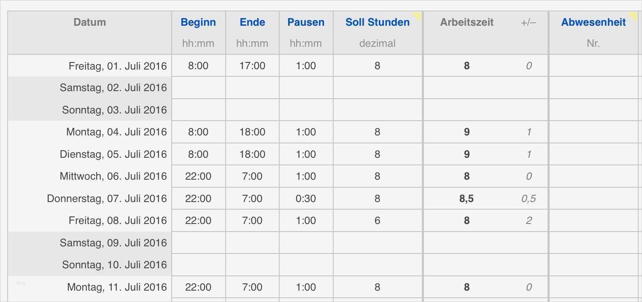Edit Ende time for Montag, 11. Juli
This screenshot has width=642, height=302.
[252, 287]
